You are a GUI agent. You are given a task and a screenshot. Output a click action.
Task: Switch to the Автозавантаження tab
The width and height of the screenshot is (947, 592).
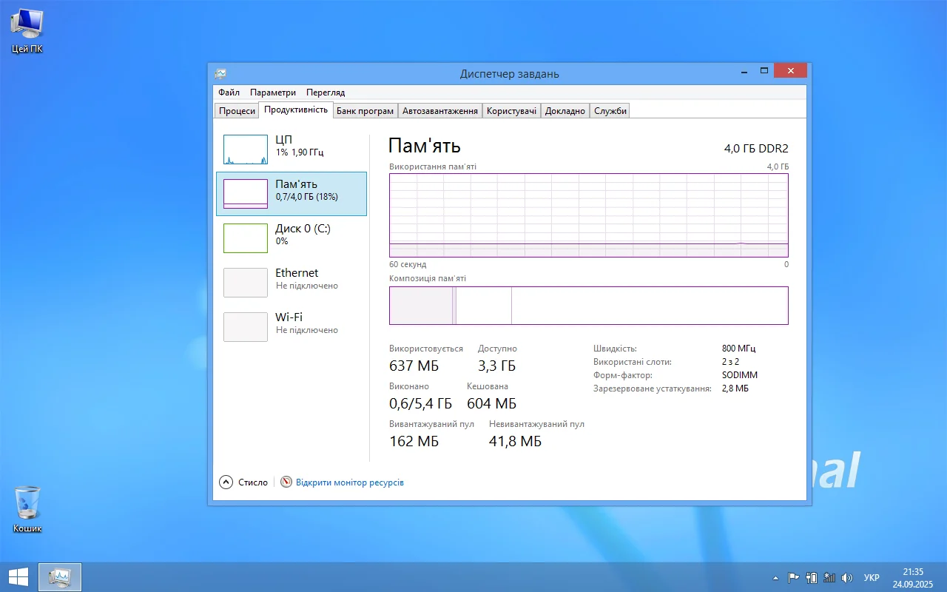tap(439, 111)
